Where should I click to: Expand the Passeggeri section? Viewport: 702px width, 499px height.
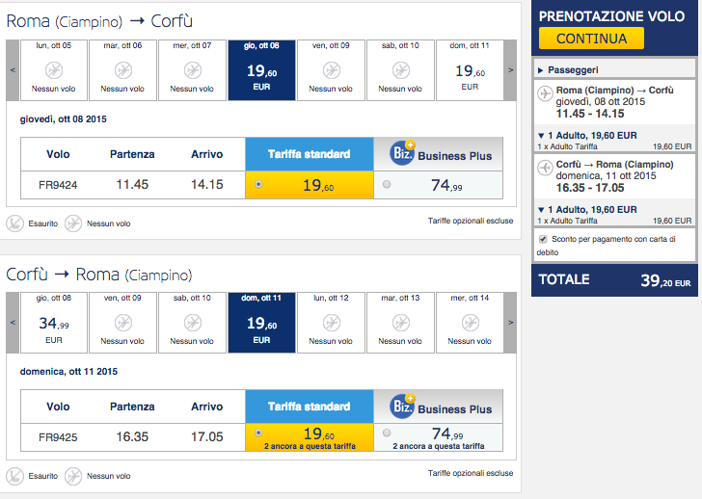click(x=541, y=70)
